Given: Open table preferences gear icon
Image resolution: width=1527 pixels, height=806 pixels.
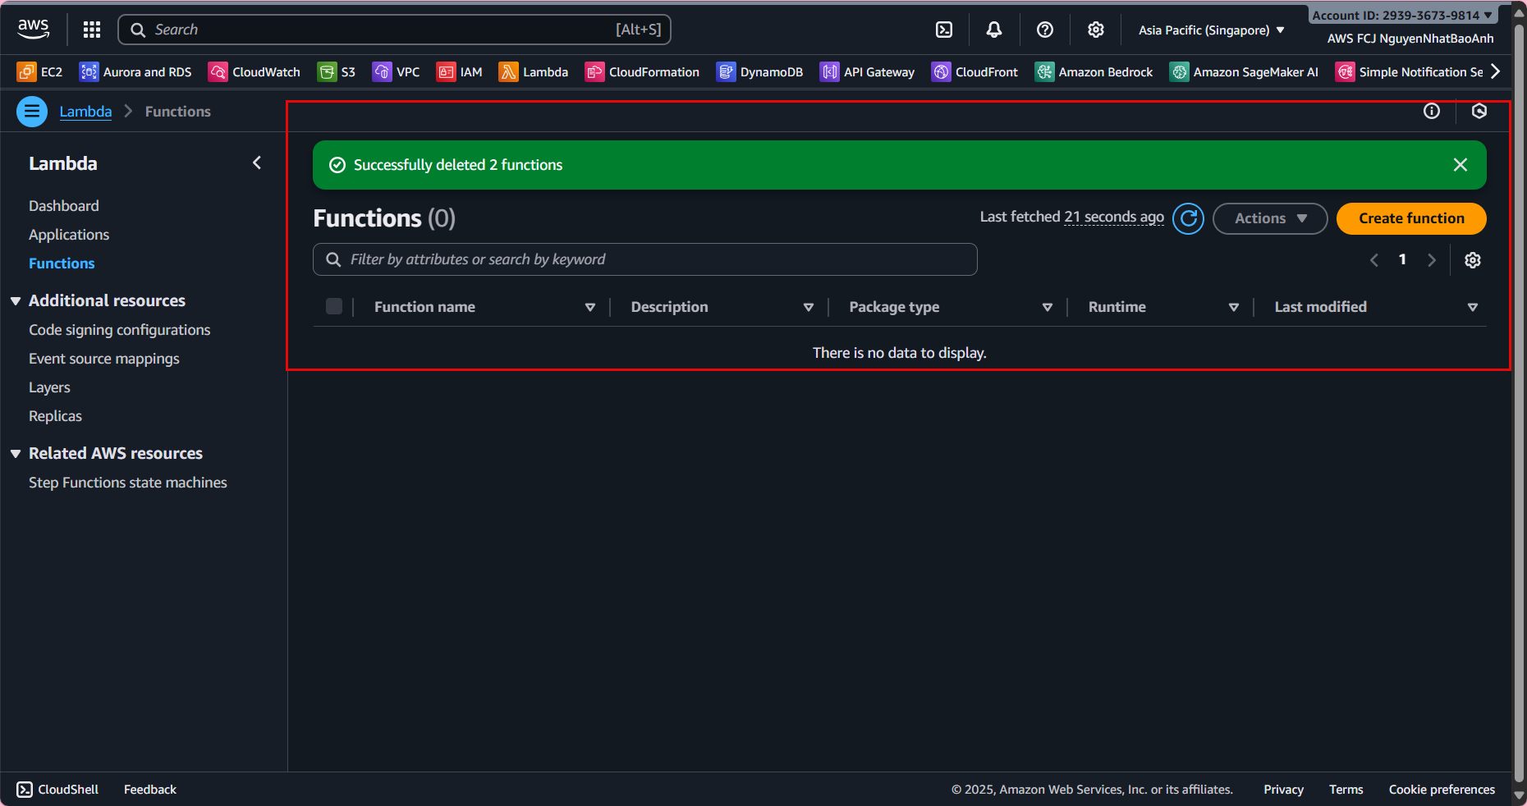Looking at the screenshot, I should pyautogui.click(x=1473, y=260).
